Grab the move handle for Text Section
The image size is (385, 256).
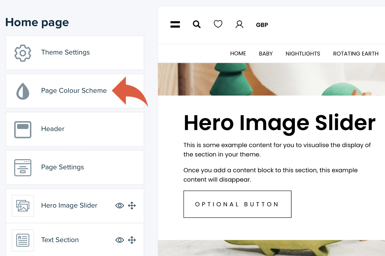point(132,240)
